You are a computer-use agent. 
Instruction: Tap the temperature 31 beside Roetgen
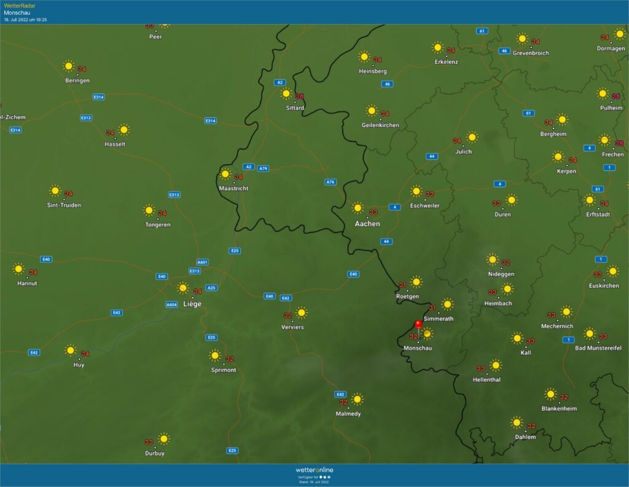(403, 285)
